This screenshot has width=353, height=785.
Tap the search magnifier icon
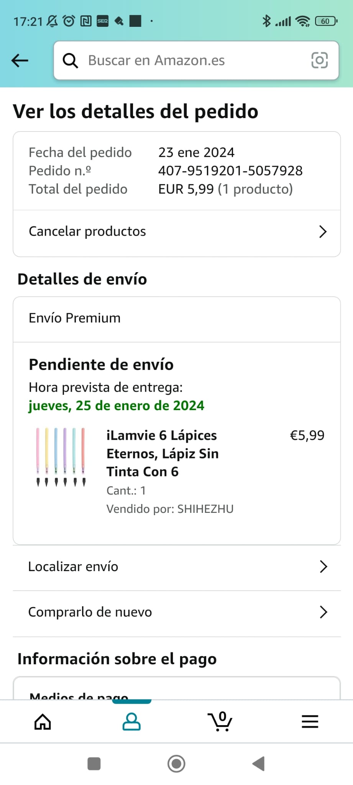tap(70, 61)
